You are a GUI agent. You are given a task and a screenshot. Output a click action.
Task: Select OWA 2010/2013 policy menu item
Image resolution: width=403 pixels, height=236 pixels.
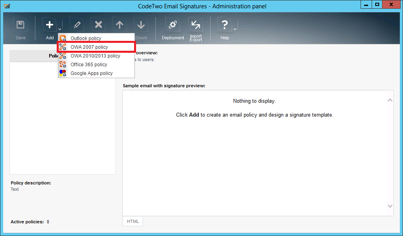(96, 56)
